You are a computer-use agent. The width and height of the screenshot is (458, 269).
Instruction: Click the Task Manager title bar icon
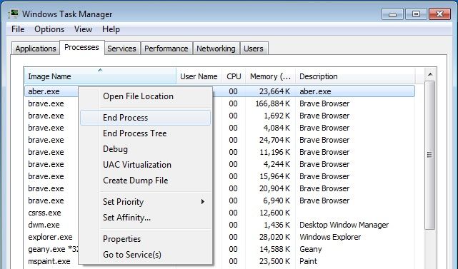point(13,14)
